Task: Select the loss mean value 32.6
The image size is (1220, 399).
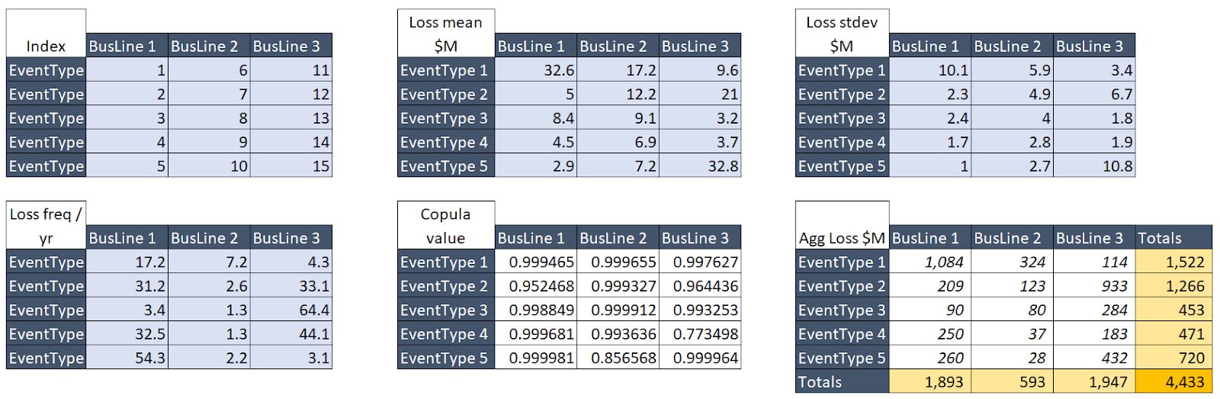Action: point(536,70)
